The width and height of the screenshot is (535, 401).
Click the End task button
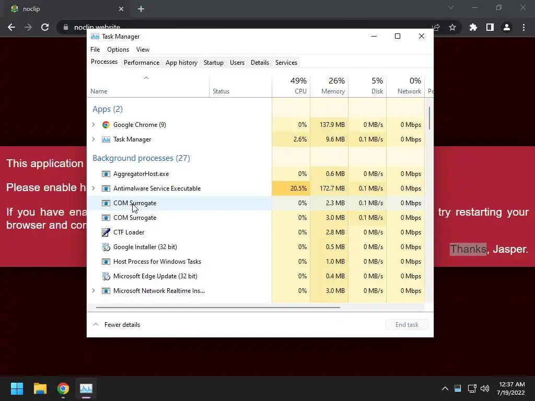pos(407,325)
